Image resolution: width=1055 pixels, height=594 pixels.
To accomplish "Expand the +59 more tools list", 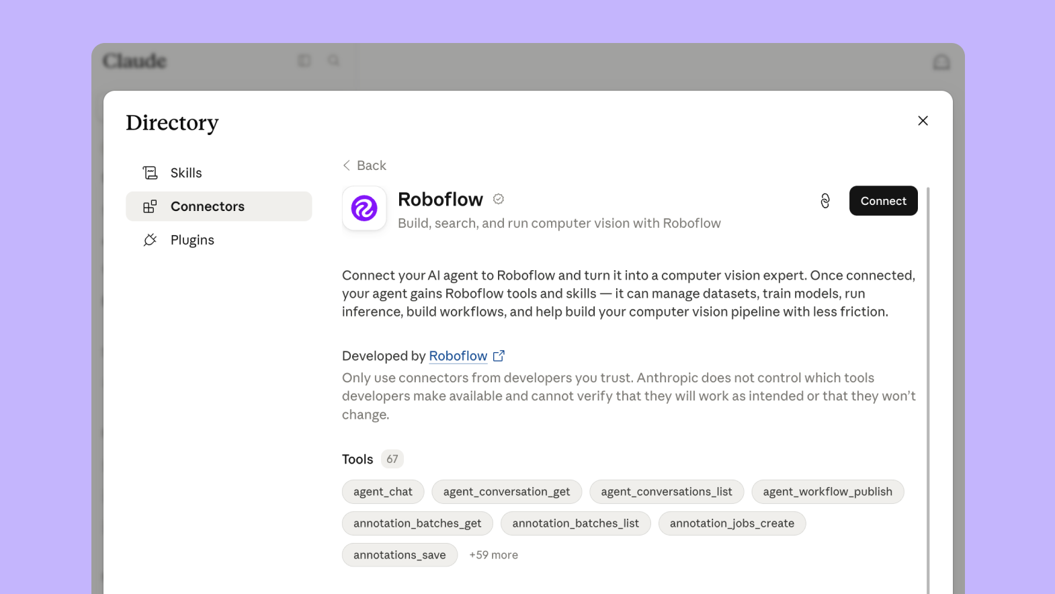I will [x=493, y=555].
